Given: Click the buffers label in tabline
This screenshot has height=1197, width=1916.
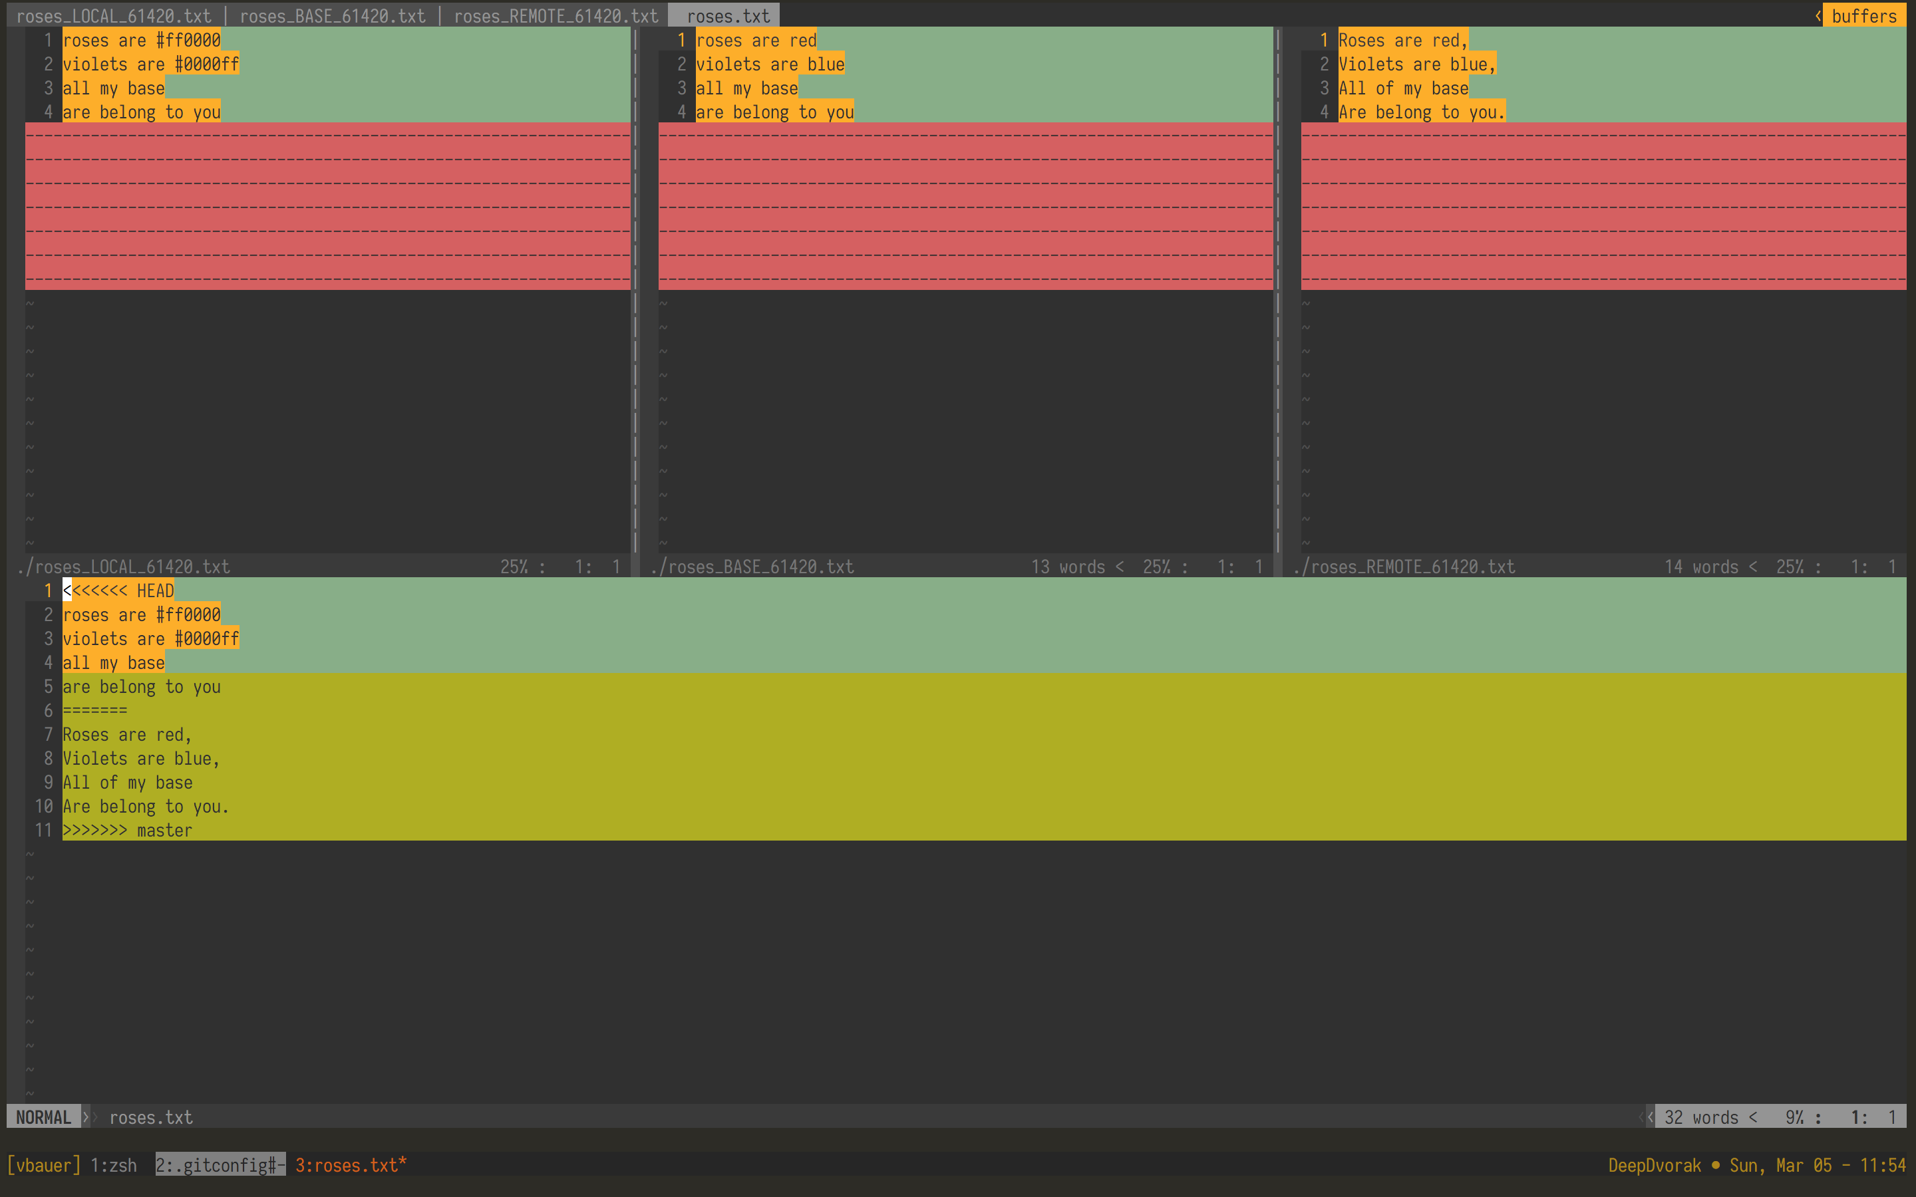Looking at the screenshot, I should point(1863,16).
